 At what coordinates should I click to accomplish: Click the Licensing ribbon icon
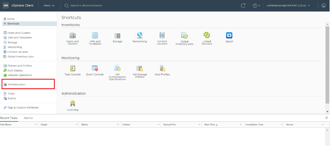pos(73,104)
